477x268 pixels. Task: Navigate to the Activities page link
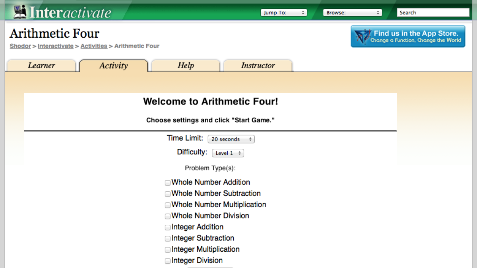pos(94,46)
